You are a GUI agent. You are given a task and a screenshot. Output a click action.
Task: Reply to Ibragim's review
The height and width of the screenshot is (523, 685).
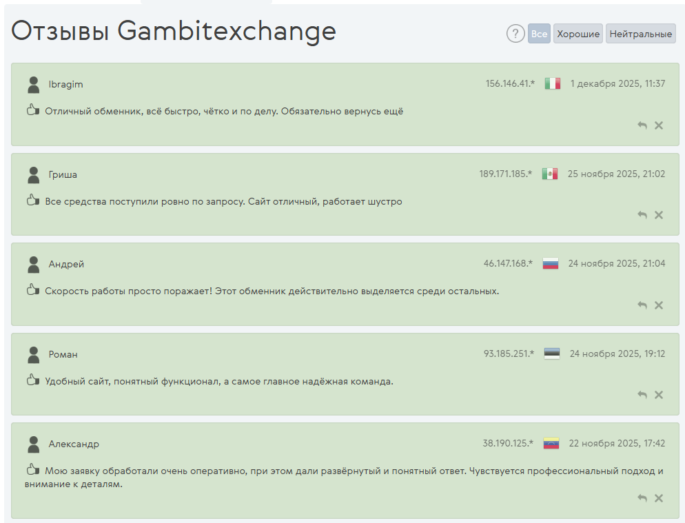pyautogui.click(x=642, y=125)
